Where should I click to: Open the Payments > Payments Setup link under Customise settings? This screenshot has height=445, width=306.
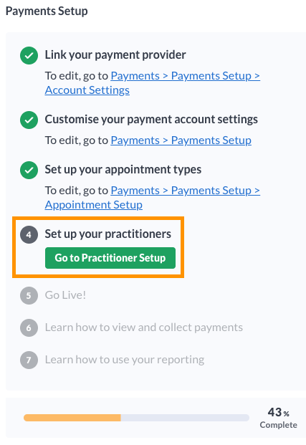pos(181,140)
